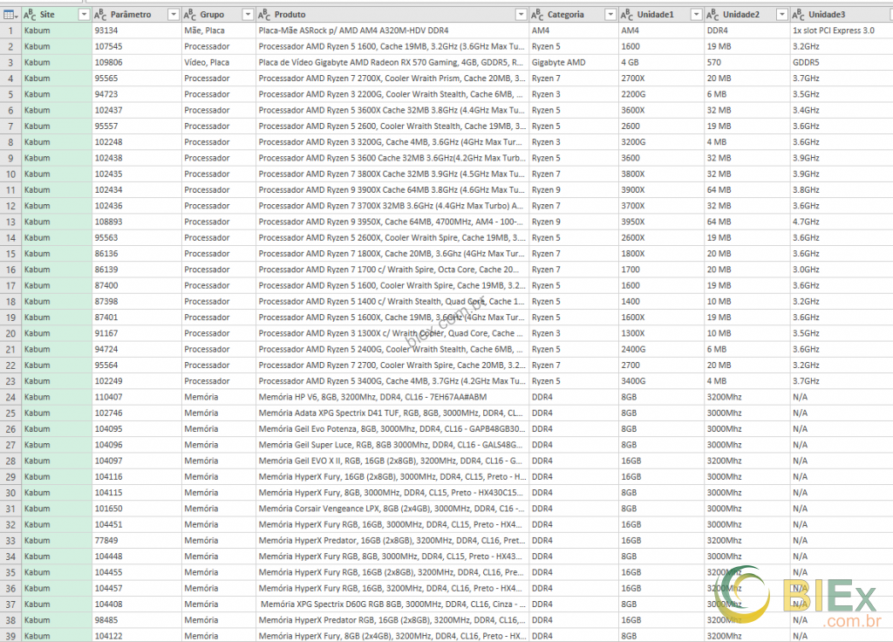This screenshot has height=642, width=893.
Task: Select the Unidade3 cell "1x slot PCI Express 3.0"
Action: [842, 31]
